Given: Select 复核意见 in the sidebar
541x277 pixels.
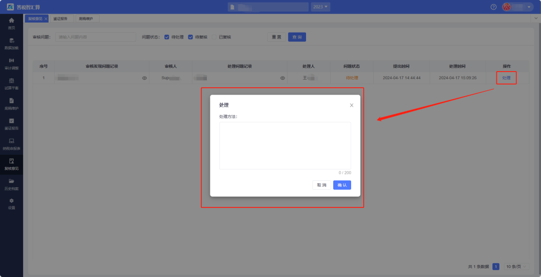Looking at the screenshot, I should 12,164.
